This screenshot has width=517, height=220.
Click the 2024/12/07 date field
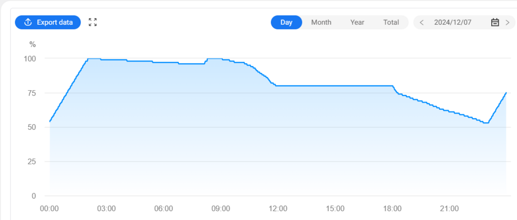pyautogui.click(x=453, y=22)
